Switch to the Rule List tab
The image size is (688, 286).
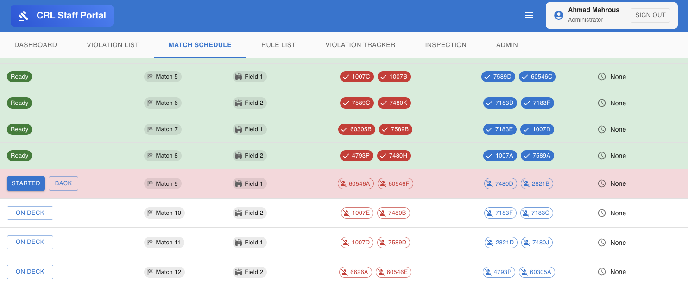(278, 45)
